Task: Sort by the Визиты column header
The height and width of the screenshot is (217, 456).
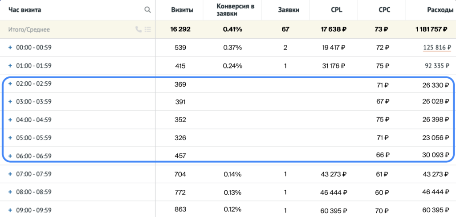Action: coord(180,10)
